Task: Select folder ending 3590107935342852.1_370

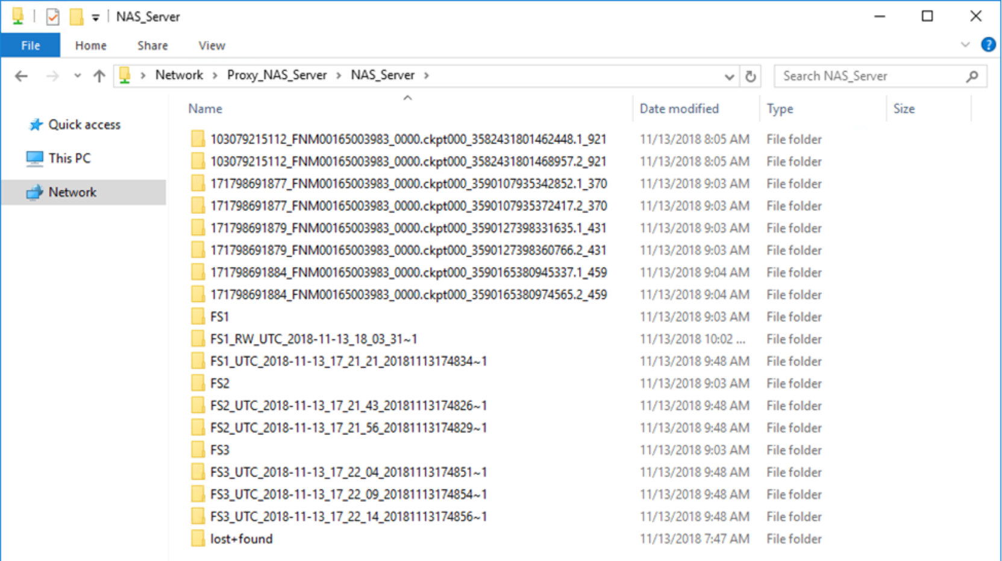Action: click(x=409, y=184)
